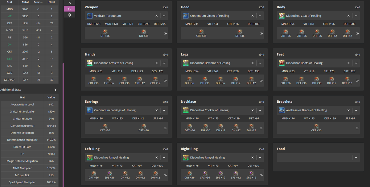Select the DH +36 materia on Head

pyautogui.click(x=240, y=34)
